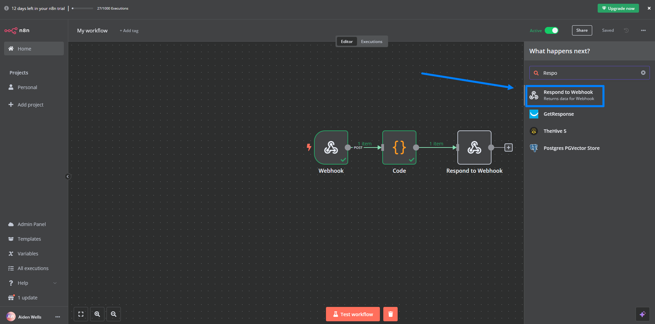Click the Saved status text
Screen dimensions: 655x324
point(608,30)
